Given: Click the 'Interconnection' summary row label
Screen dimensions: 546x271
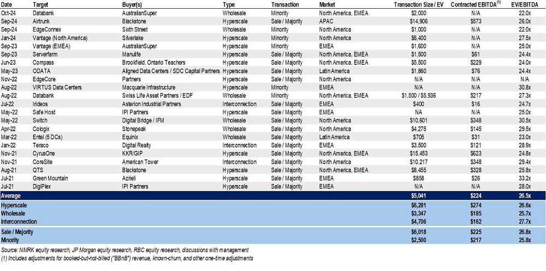Looking at the screenshot, I should (19, 221).
